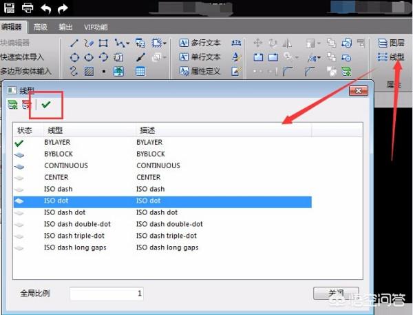Select the ISO dash double-dot linetype
This screenshot has width=413, height=315.
[x=77, y=224]
